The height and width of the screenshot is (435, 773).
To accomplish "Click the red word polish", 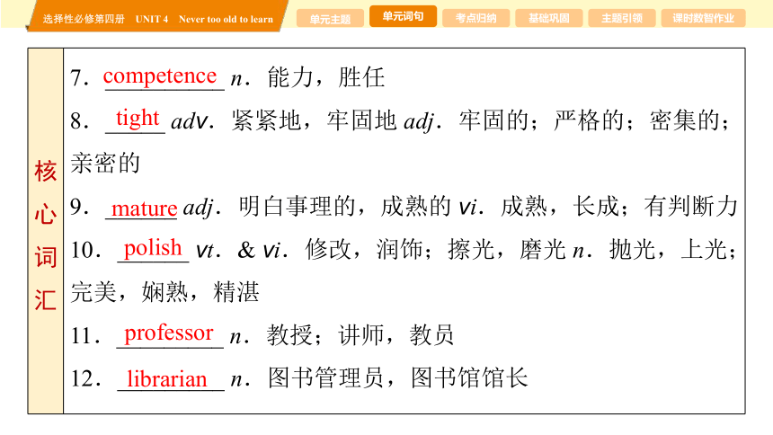I will [153, 248].
